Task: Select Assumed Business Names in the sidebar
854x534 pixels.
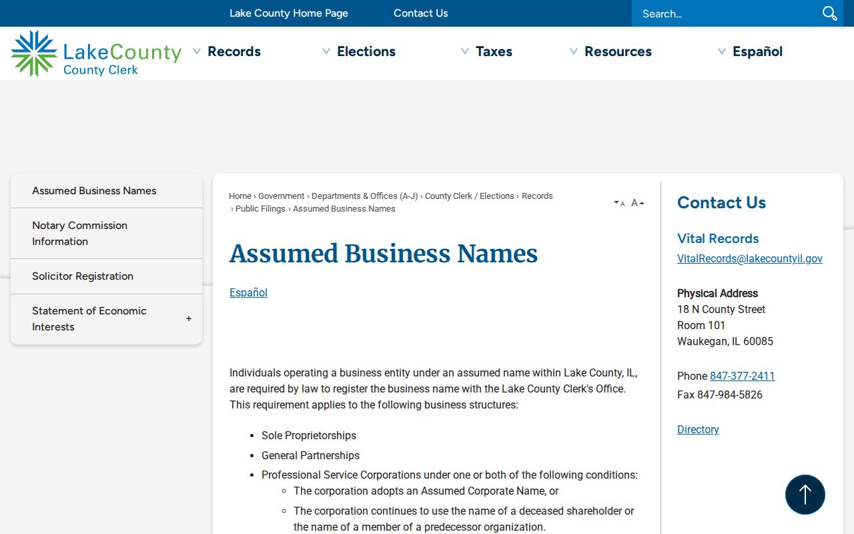Action: 106,191
